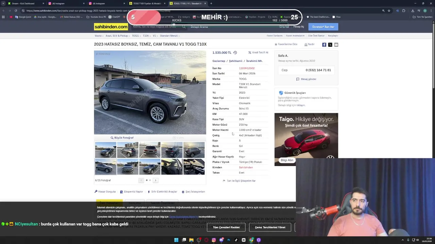This screenshot has width=435, height=244.
Task: Open Detaylı Arama link
Action: (199, 27)
